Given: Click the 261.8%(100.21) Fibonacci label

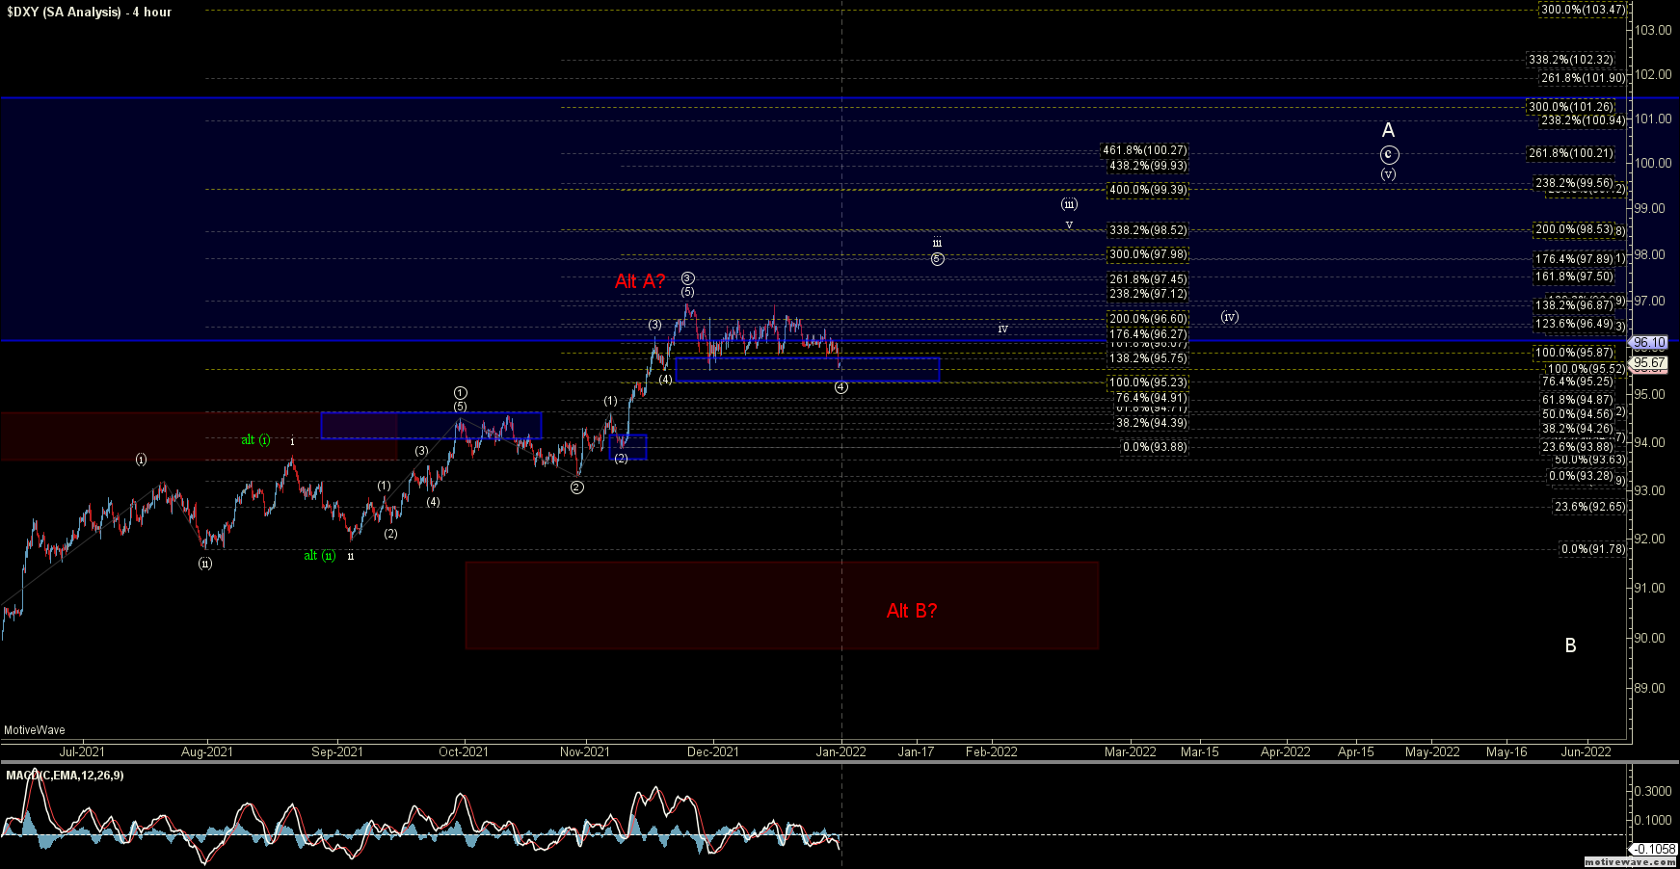Looking at the screenshot, I should 1570,153.
